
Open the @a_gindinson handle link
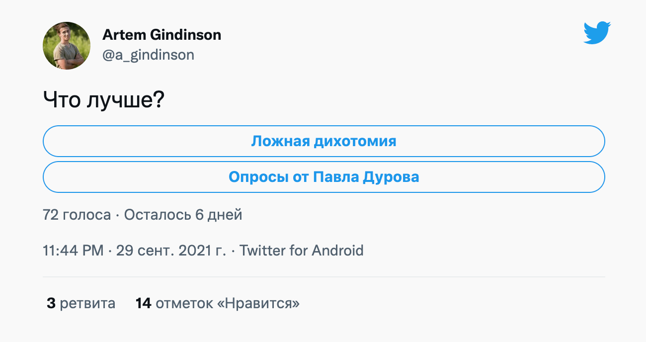coord(148,55)
